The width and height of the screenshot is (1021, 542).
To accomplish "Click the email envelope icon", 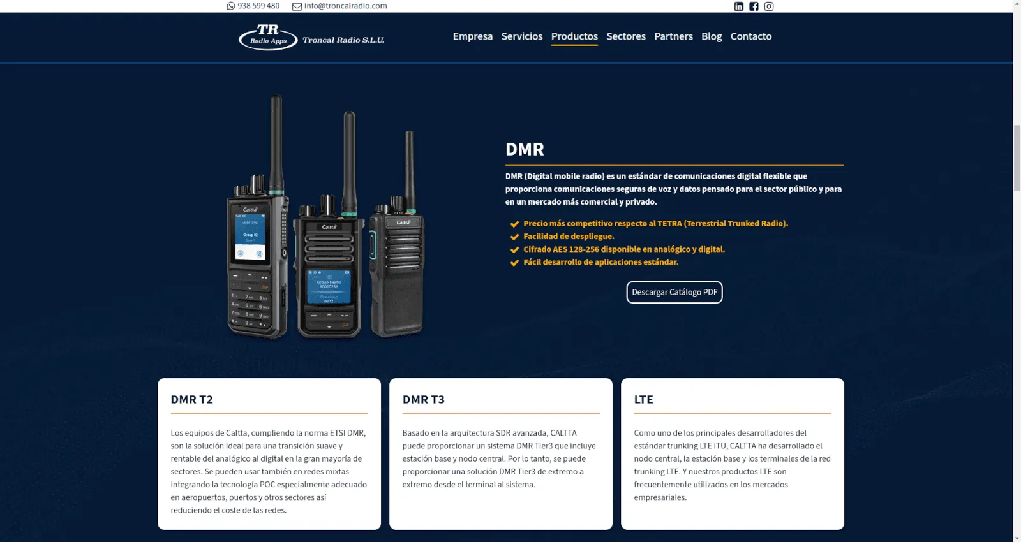I will point(297,6).
